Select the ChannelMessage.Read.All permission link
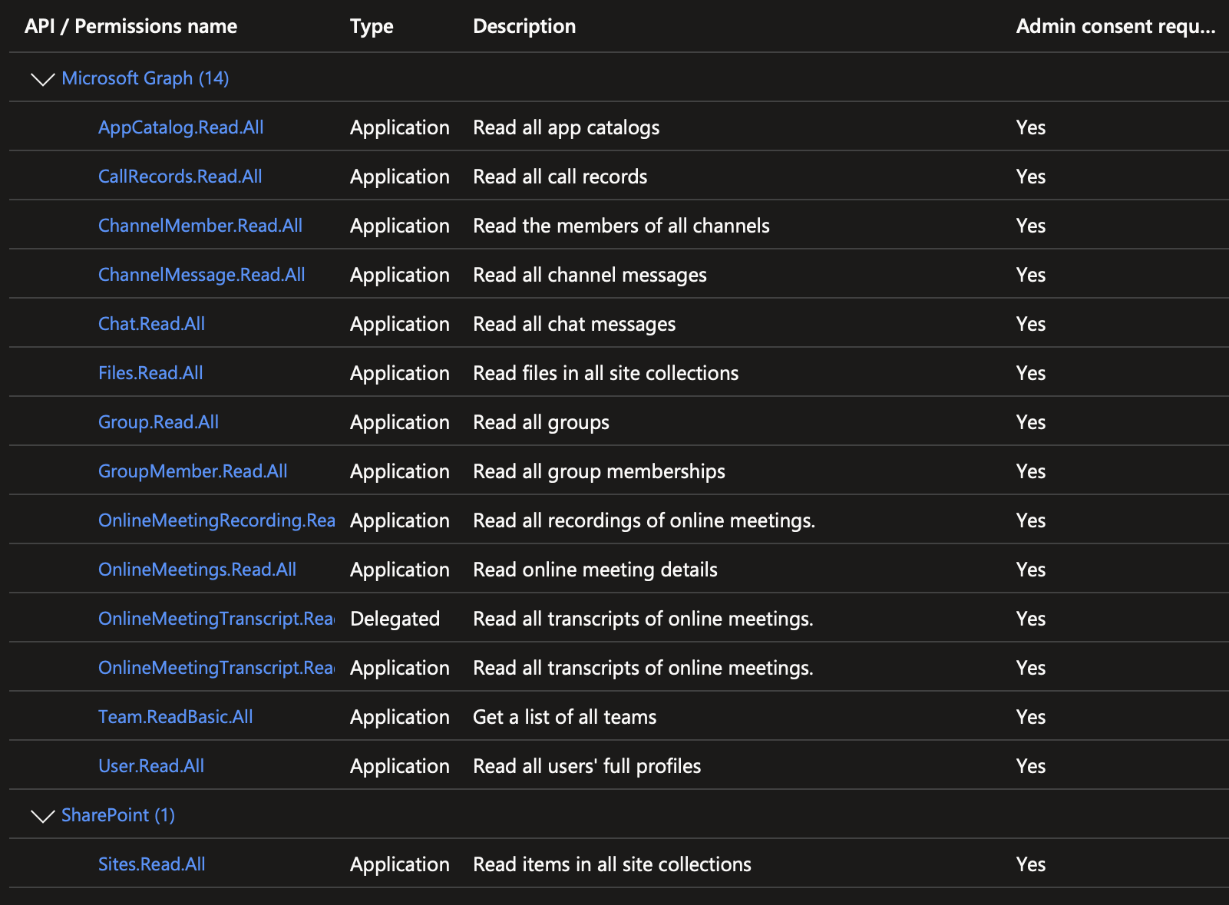The width and height of the screenshot is (1229, 905). (202, 275)
